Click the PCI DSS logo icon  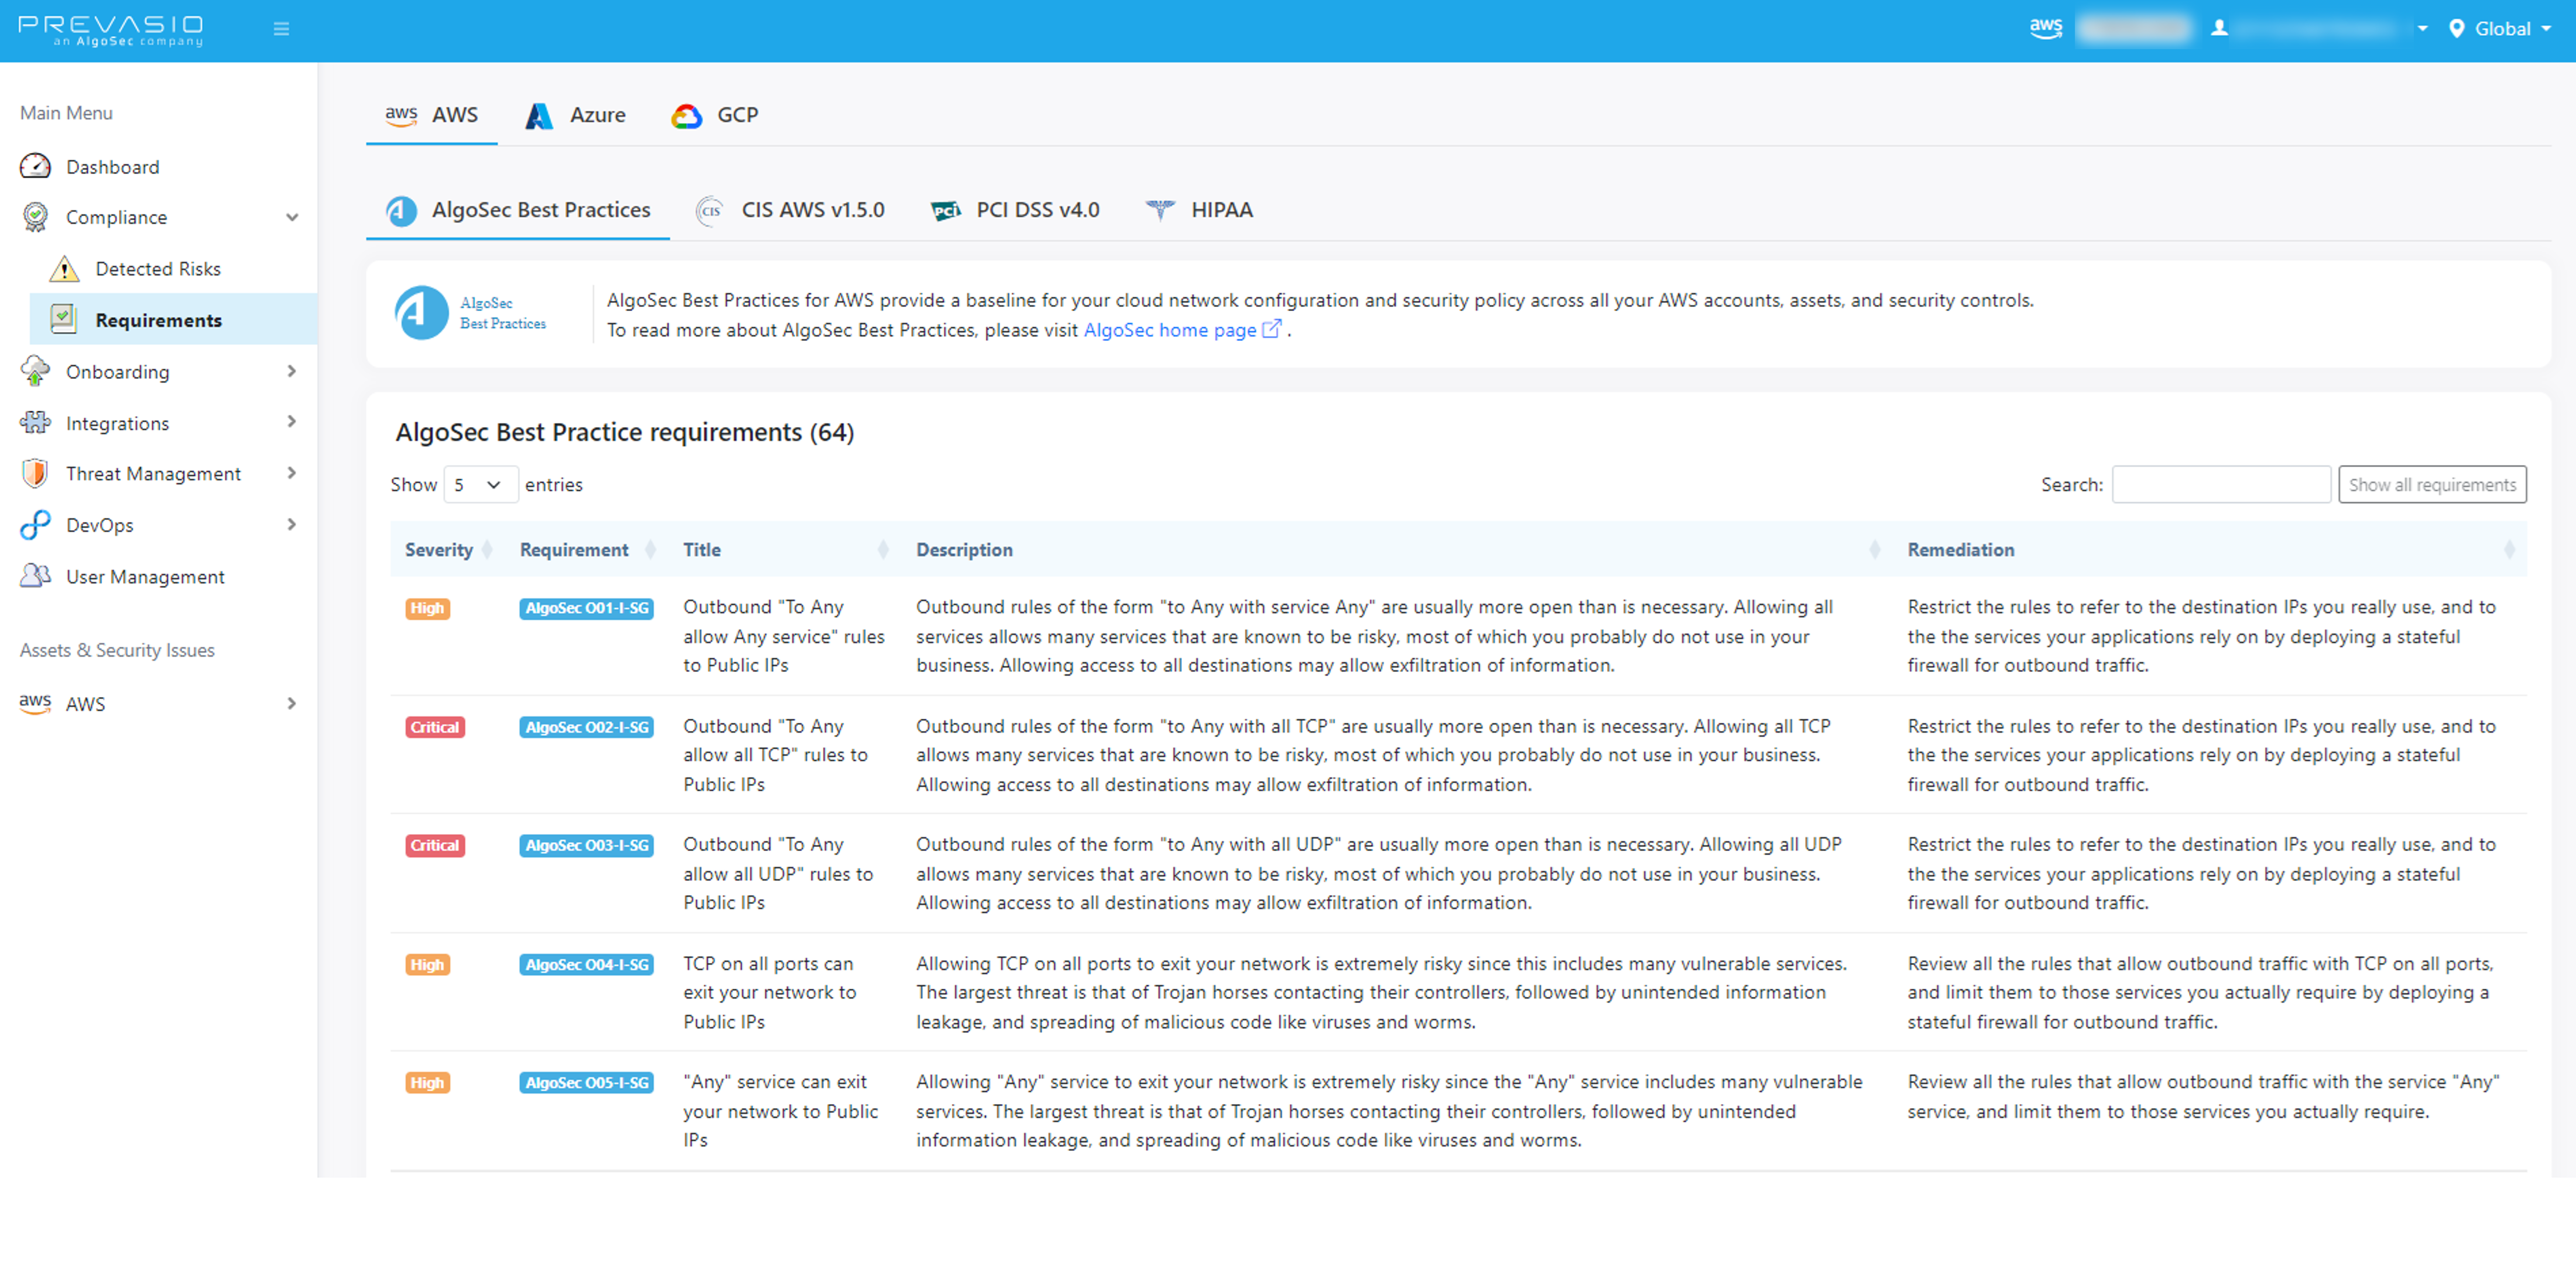(945, 210)
